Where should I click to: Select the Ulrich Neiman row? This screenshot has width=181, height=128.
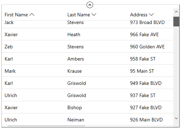pyautogui.click(x=88, y=119)
